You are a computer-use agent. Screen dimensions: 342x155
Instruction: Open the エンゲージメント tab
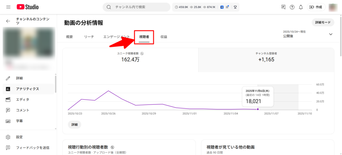point(116,36)
